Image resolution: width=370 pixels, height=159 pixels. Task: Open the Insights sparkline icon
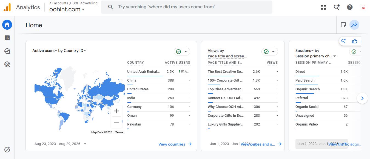(x=354, y=25)
